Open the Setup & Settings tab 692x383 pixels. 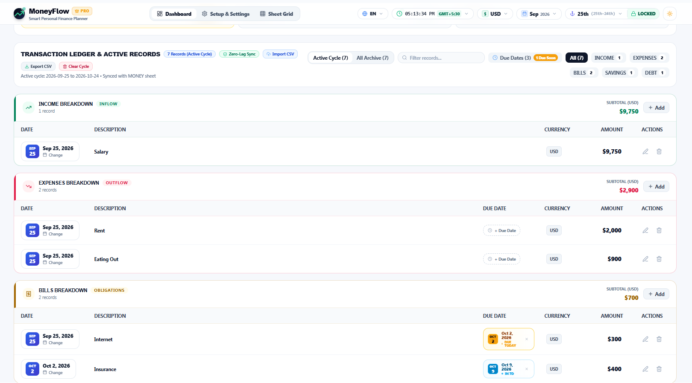point(226,14)
